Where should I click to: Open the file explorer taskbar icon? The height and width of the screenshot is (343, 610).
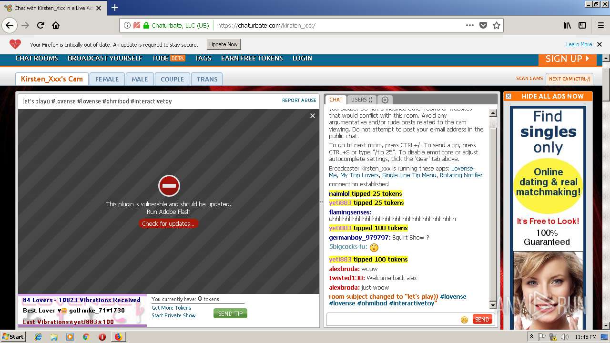coord(54,337)
